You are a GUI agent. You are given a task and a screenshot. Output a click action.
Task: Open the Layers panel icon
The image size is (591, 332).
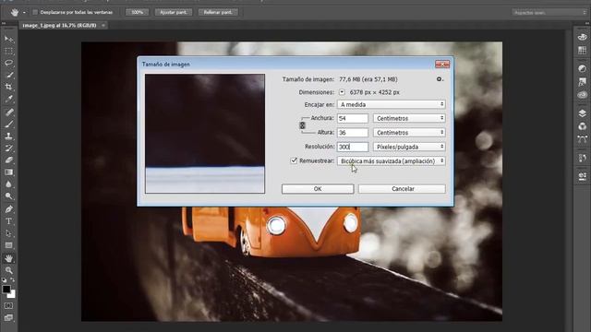click(x=582, y=113)
